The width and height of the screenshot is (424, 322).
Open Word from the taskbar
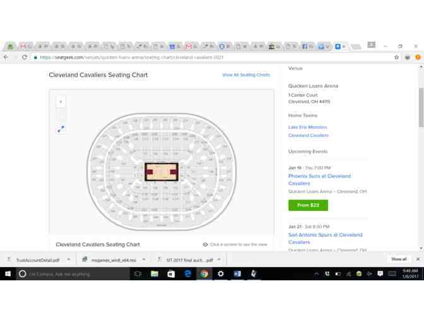point(237,274)
